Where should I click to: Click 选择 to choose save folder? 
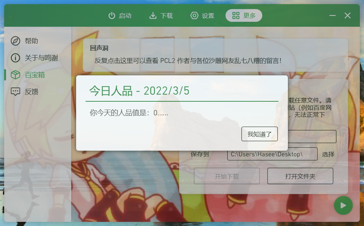(328, 154)
